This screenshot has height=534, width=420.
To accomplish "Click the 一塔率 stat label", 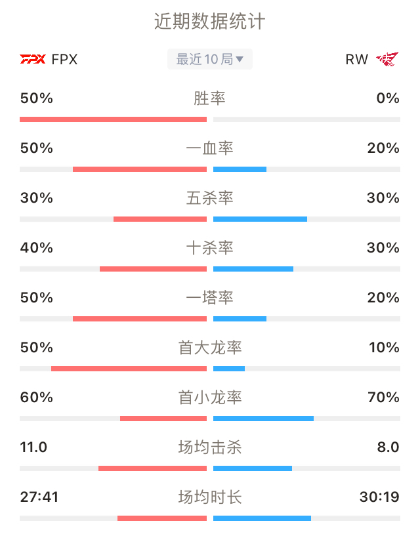I will pos(210,298).
